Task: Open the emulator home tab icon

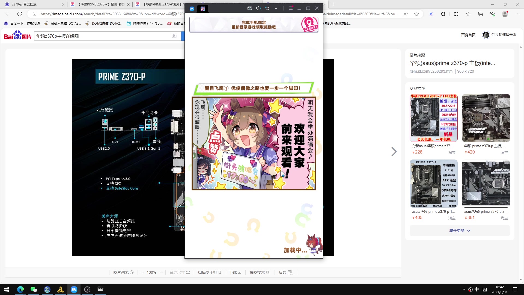Action: point(192,8)
